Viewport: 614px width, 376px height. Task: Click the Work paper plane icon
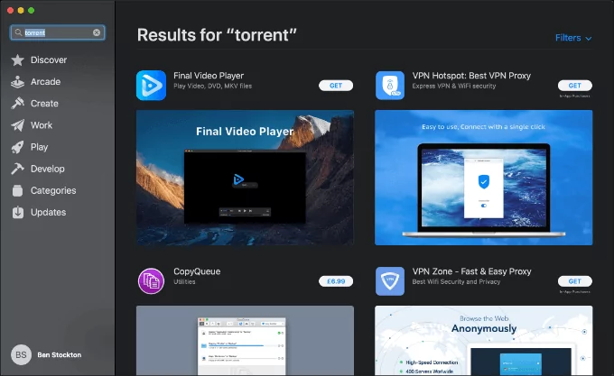pyautogui.click(x=17, y=125)
